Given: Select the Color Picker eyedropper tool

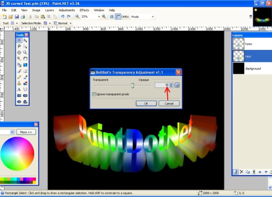Looking at the screenshot, I should point(25,77).
